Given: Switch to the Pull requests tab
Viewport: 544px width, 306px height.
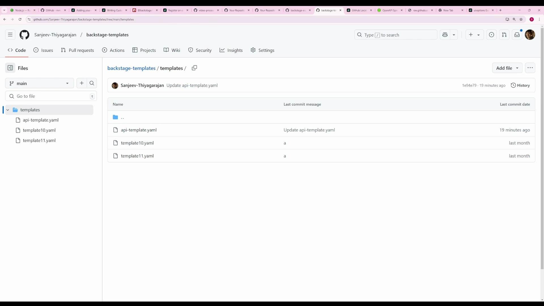Looking at the screenshot, I should [x=77, y=50].
